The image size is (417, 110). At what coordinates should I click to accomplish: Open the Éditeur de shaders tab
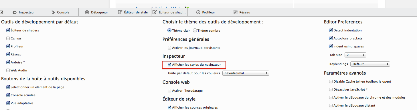coord(169,12)
